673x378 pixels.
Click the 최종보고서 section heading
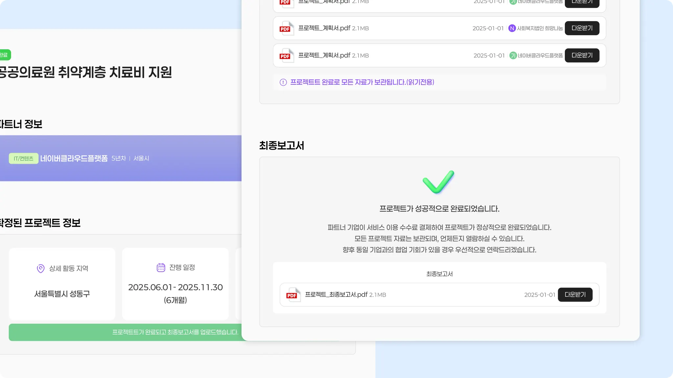282,145
